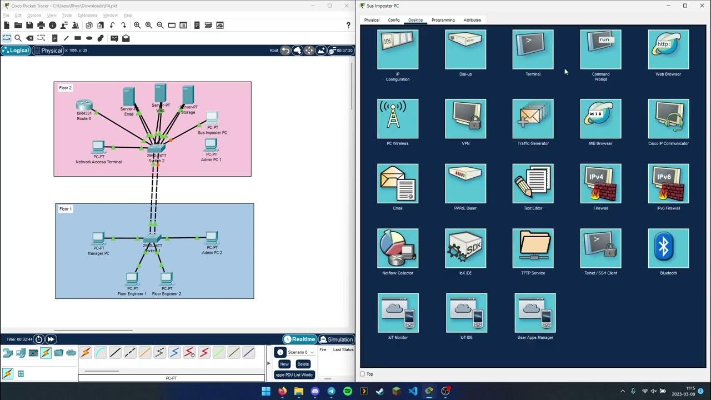Launch the Web Browser app

[668, 49]
